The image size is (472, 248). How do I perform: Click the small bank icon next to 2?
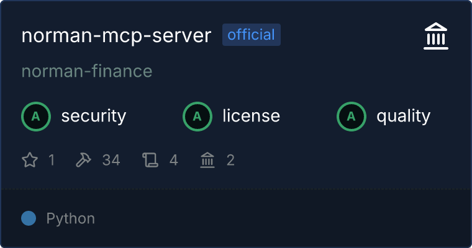pyautogui.click(x=207, y=161)
